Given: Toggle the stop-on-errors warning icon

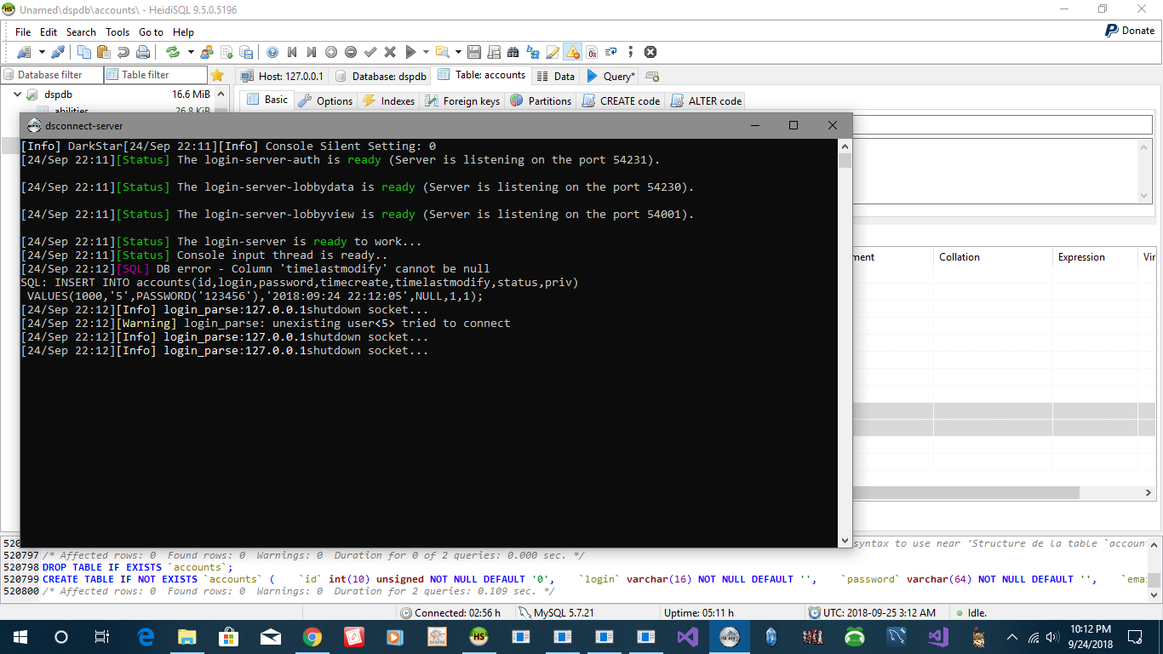Looking at the screenshot, I should click(573, 52).
